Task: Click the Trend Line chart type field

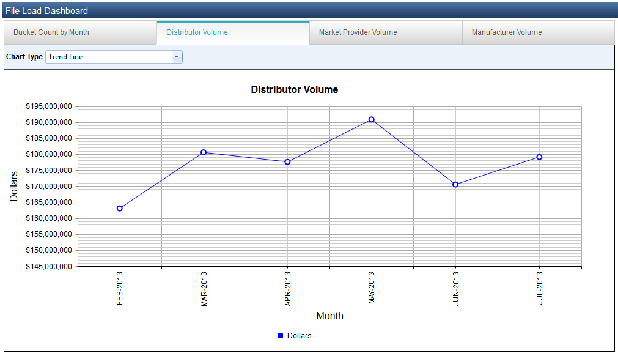Action: [109, 57]
